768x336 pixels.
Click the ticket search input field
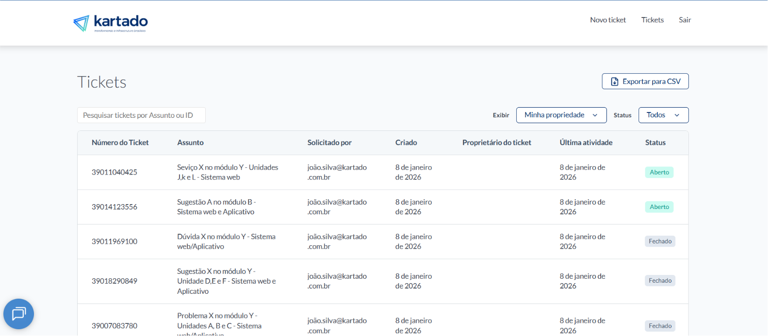[141, 115]
